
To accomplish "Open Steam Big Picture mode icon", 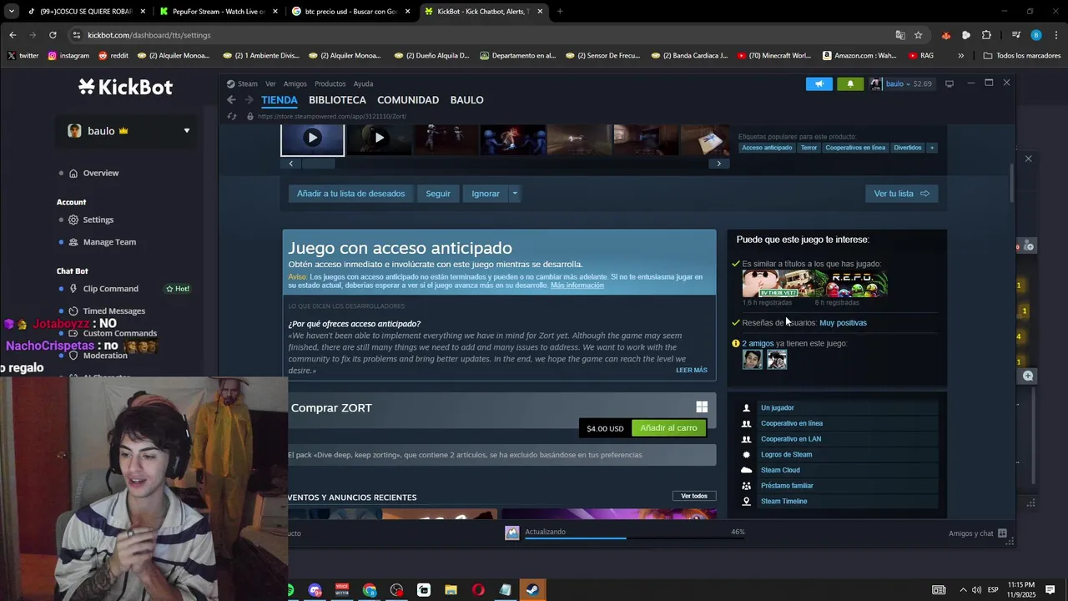I will pos(949,83).
